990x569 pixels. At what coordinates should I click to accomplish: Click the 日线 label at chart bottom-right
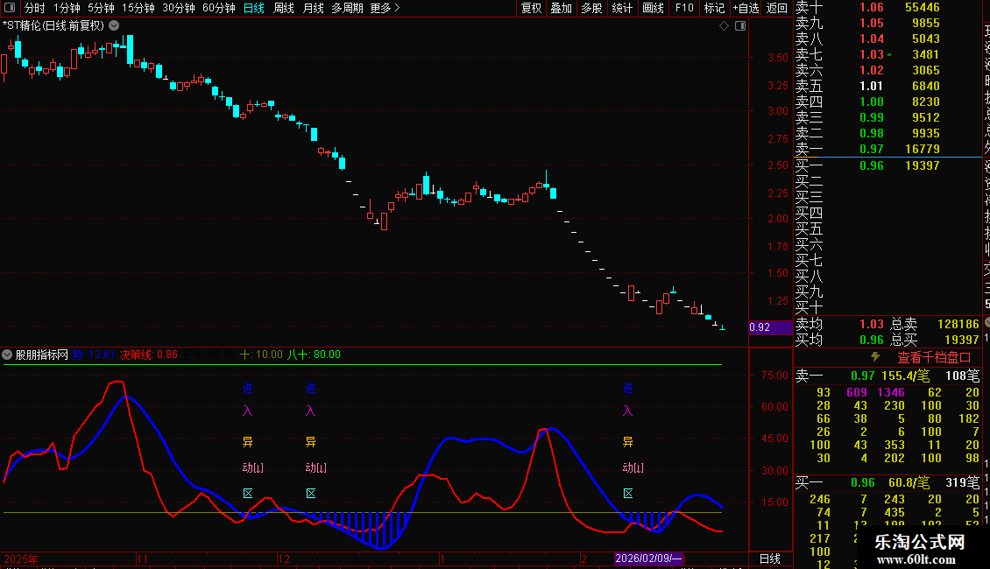click(769, 558)
